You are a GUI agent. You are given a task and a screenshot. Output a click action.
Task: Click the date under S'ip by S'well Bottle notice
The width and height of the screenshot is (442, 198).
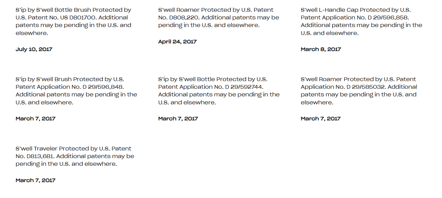click(x=178, y=119)
